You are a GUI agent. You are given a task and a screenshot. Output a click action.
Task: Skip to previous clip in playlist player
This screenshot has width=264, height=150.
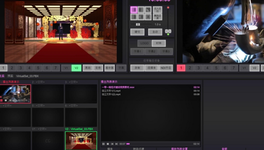point(112,144)
